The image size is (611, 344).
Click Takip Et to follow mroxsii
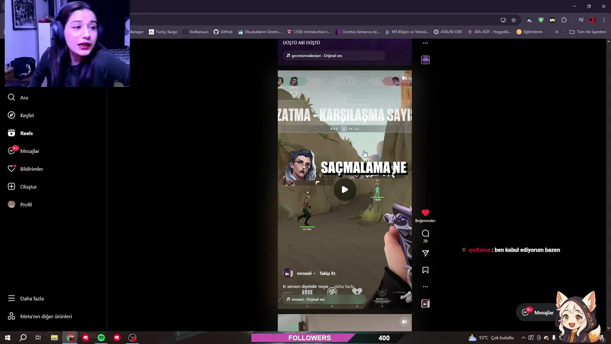point(327,273)
